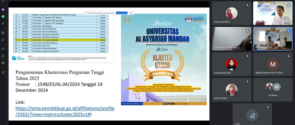
Task: Click the Nomor 1548/E5/AL.04/2024 text line
Action: coord(59,87)
